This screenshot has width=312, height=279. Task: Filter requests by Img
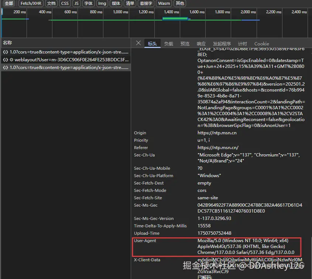[x=102, y=3]
